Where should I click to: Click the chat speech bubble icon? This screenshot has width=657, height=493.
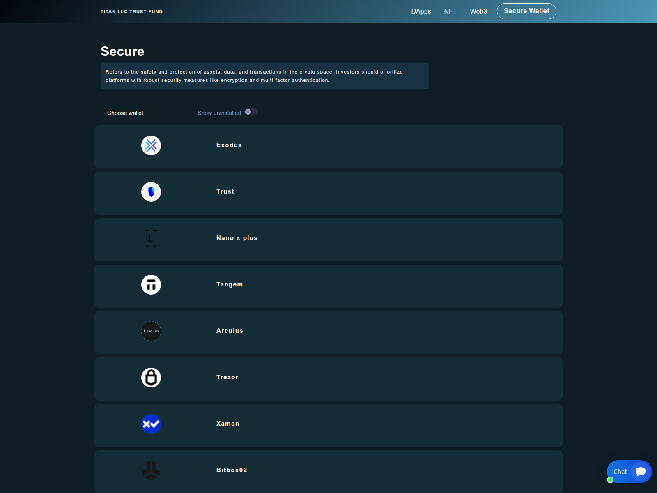click(x=641, y=472)
